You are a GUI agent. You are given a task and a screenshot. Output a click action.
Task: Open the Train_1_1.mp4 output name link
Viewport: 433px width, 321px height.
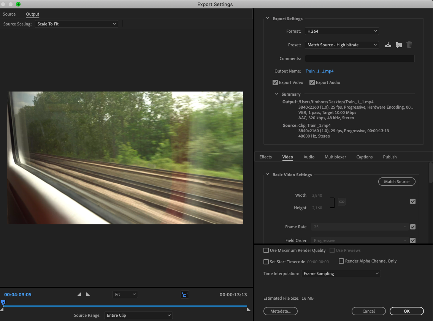(x=319, y=71)
